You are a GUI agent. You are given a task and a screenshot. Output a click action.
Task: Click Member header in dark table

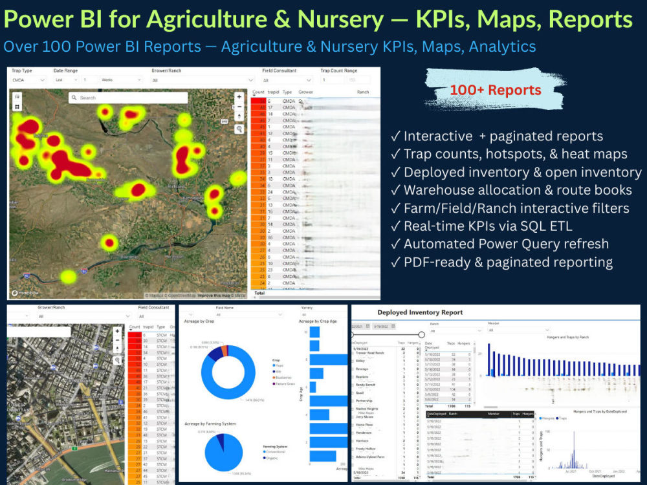pos(494,414)
